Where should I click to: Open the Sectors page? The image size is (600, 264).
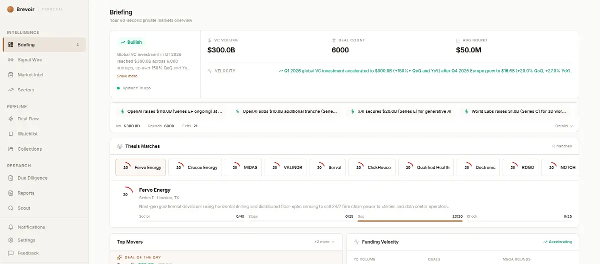coord(44,90)
